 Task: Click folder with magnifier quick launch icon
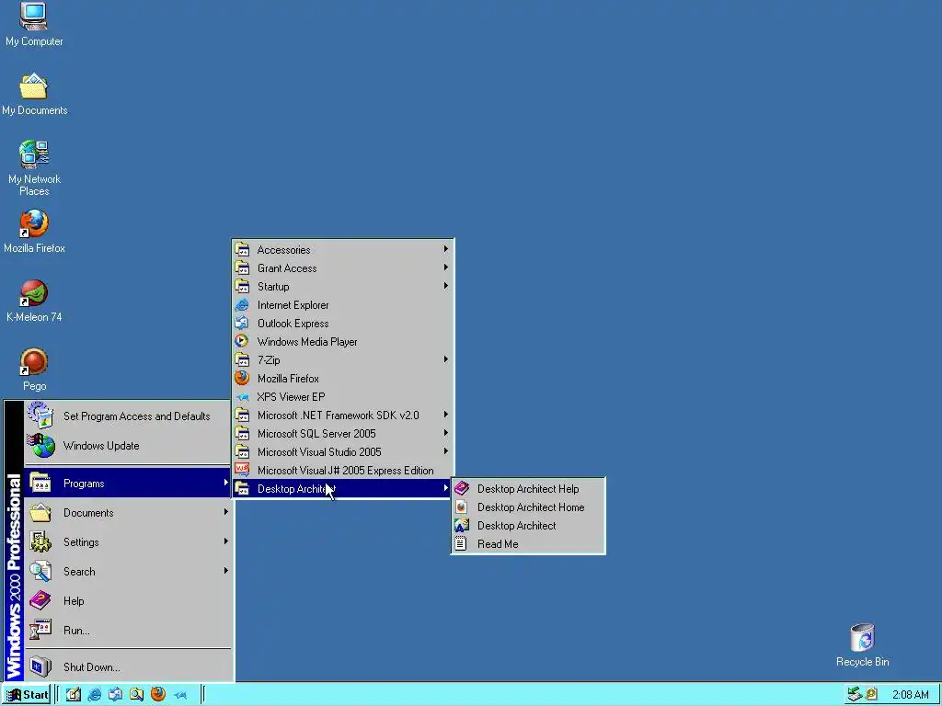coord(136,695)
